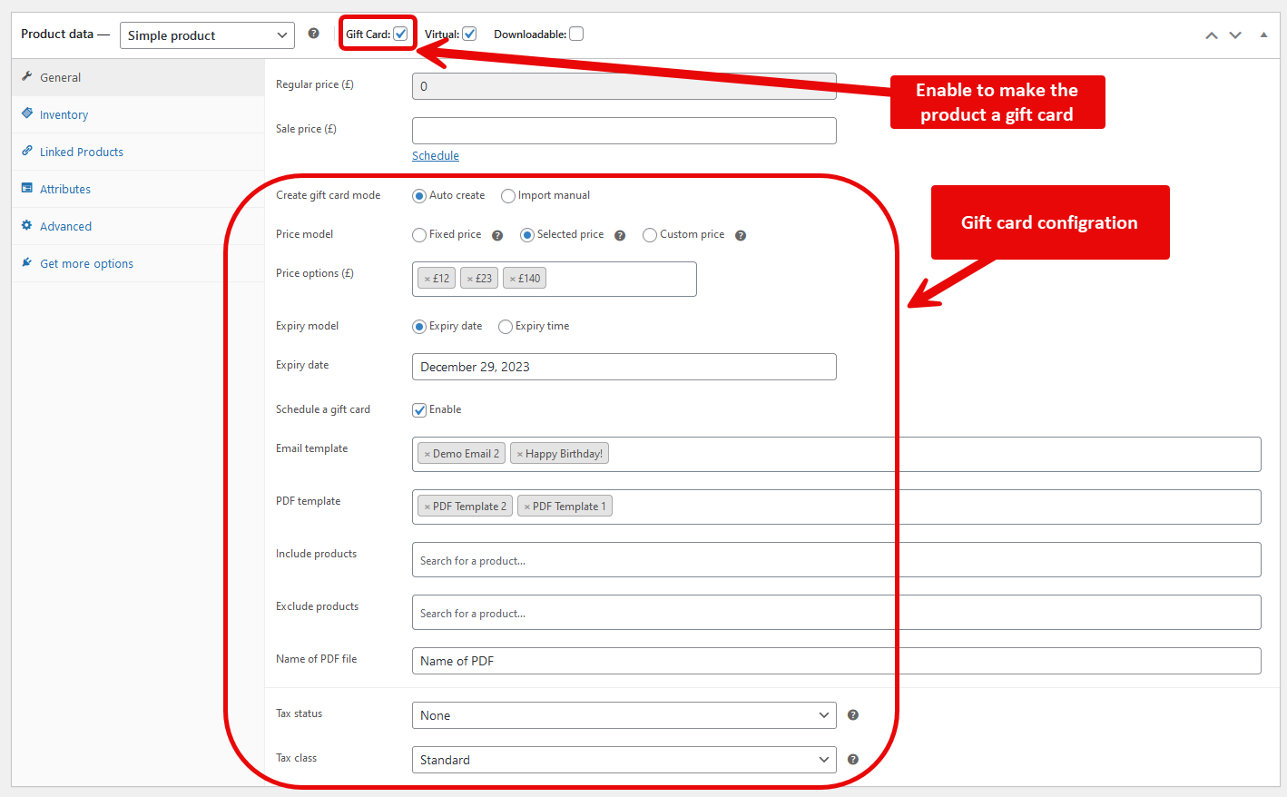Open the Attributes tab
Screen dimensions: 1287x797
(138, 189)
